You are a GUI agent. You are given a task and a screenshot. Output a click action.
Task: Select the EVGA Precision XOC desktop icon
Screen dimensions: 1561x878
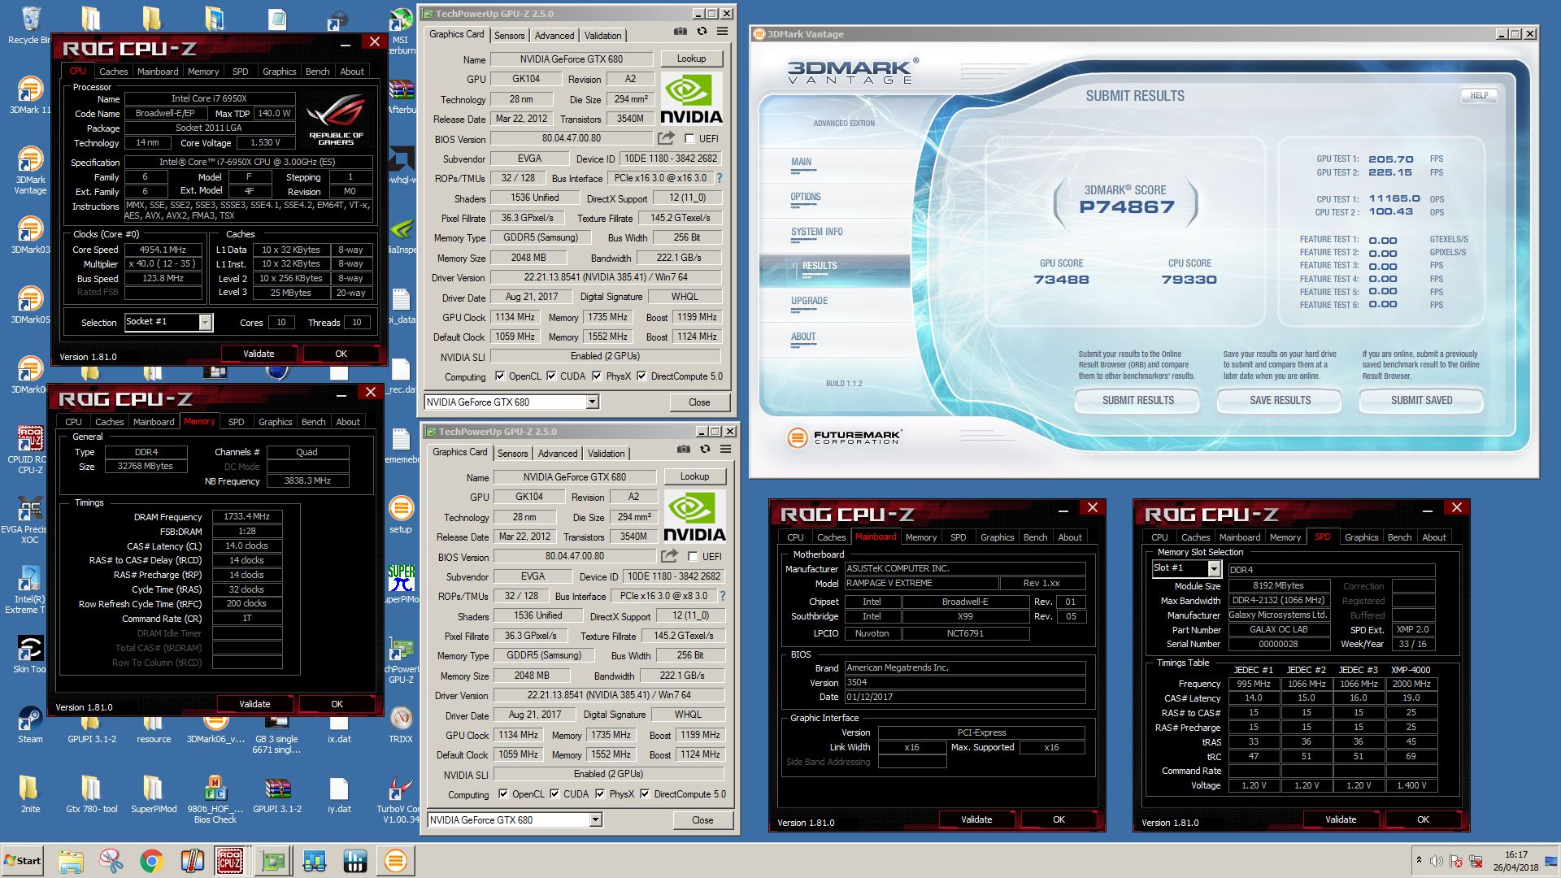pyautogui.click(x=30, y=519)
